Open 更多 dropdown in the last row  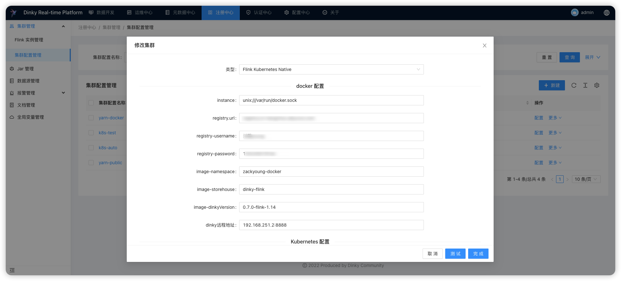coord(555,163)
